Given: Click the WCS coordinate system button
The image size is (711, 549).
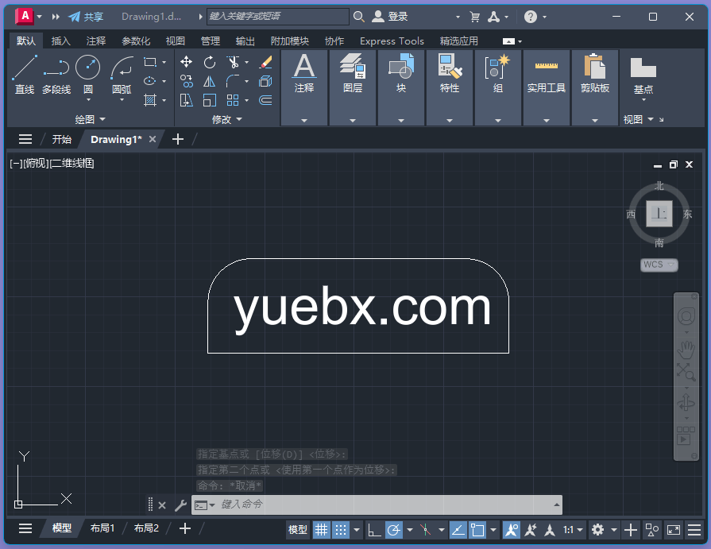Looking at the screenshot, I should point(659,265).
